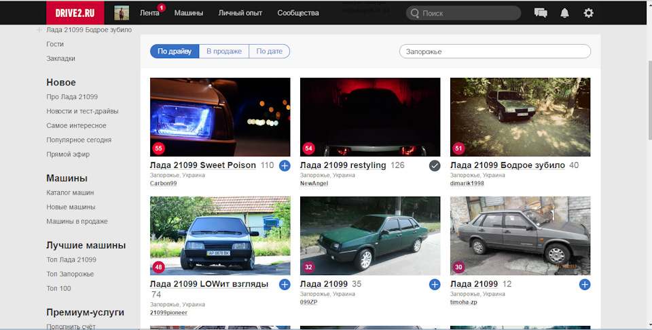
Task: Open Гости in the sidebar
Action: pyautogui.click(x=55, y=44)
